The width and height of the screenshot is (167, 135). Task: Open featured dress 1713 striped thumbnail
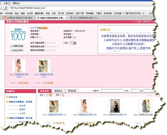point(44,66)
